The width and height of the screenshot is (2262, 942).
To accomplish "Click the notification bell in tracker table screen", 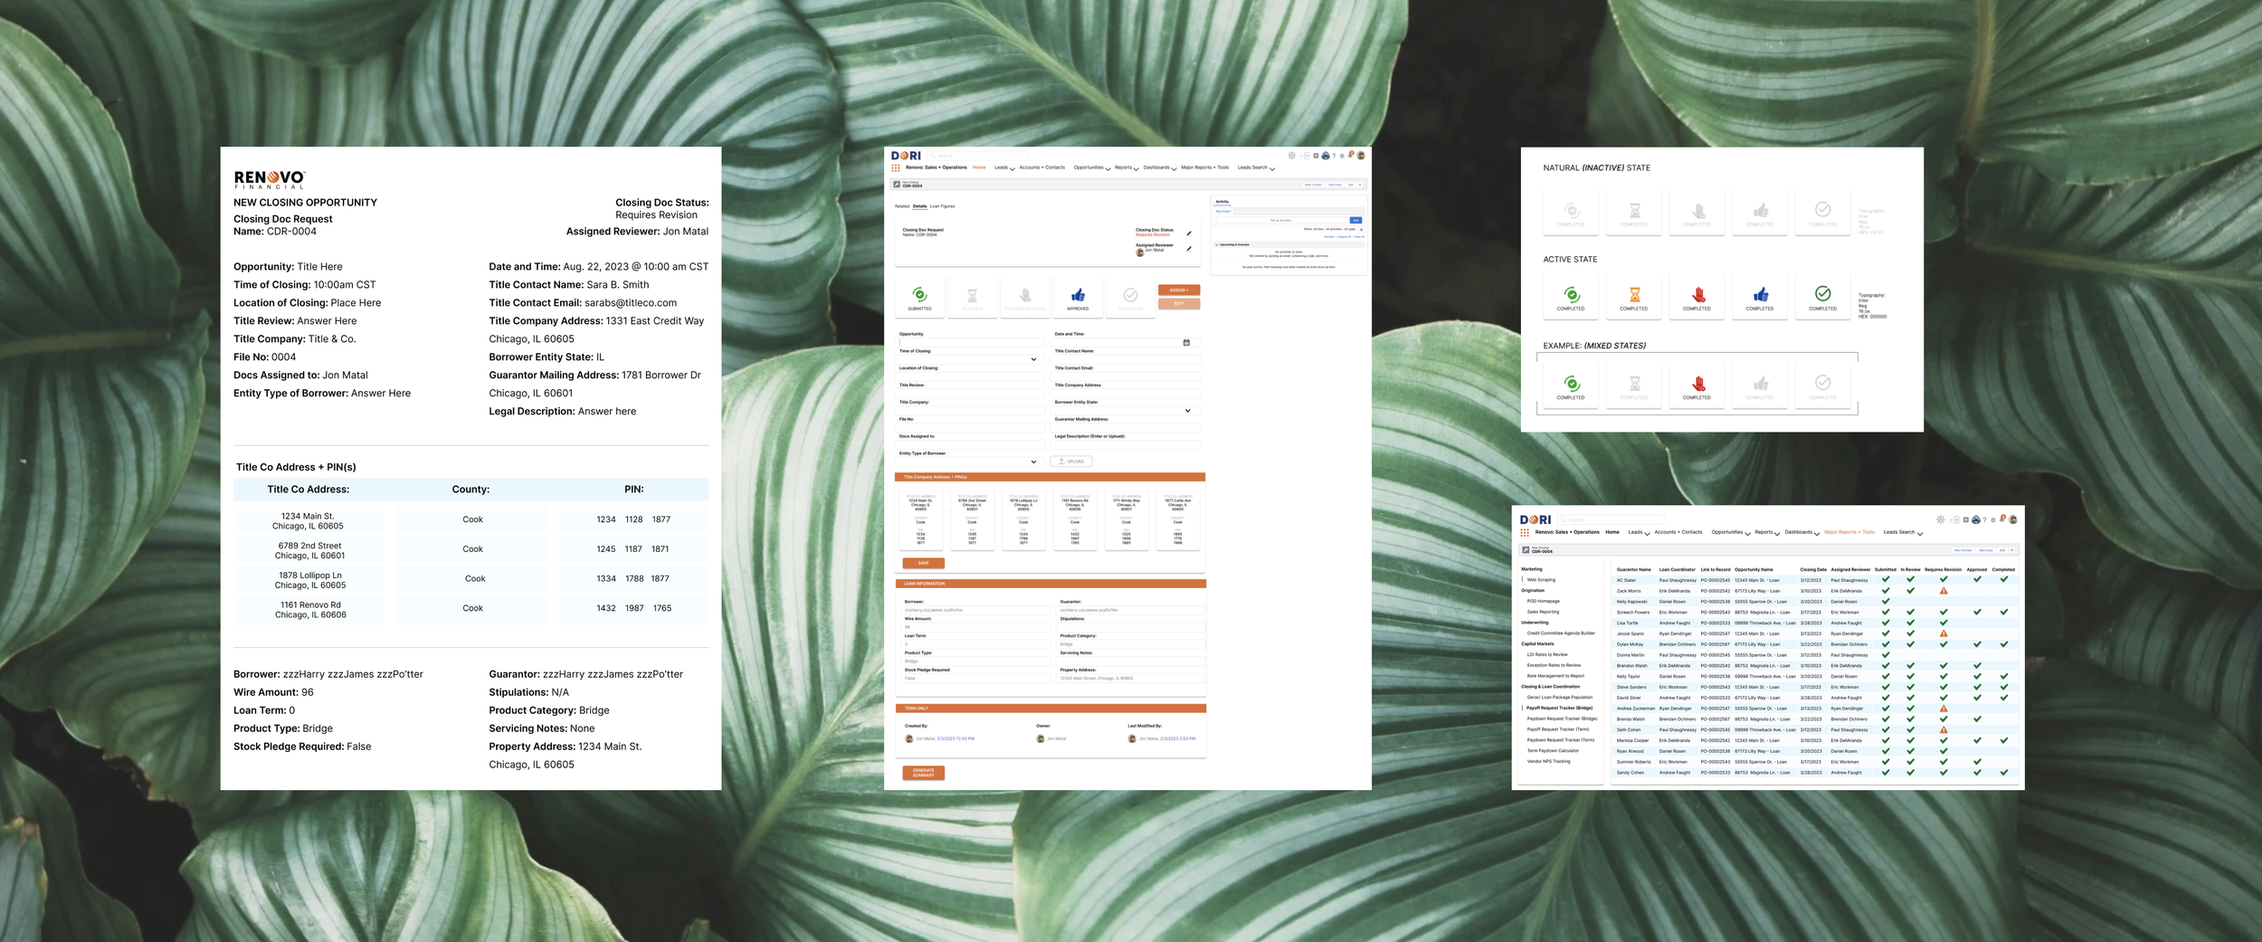I will pos(2002,519).
